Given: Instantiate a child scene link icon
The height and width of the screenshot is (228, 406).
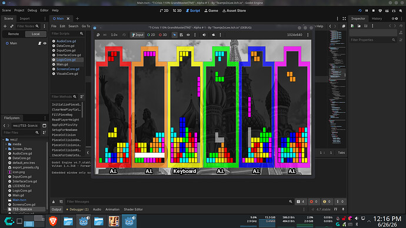Looking at the screenshot, I should pos(12,26).
